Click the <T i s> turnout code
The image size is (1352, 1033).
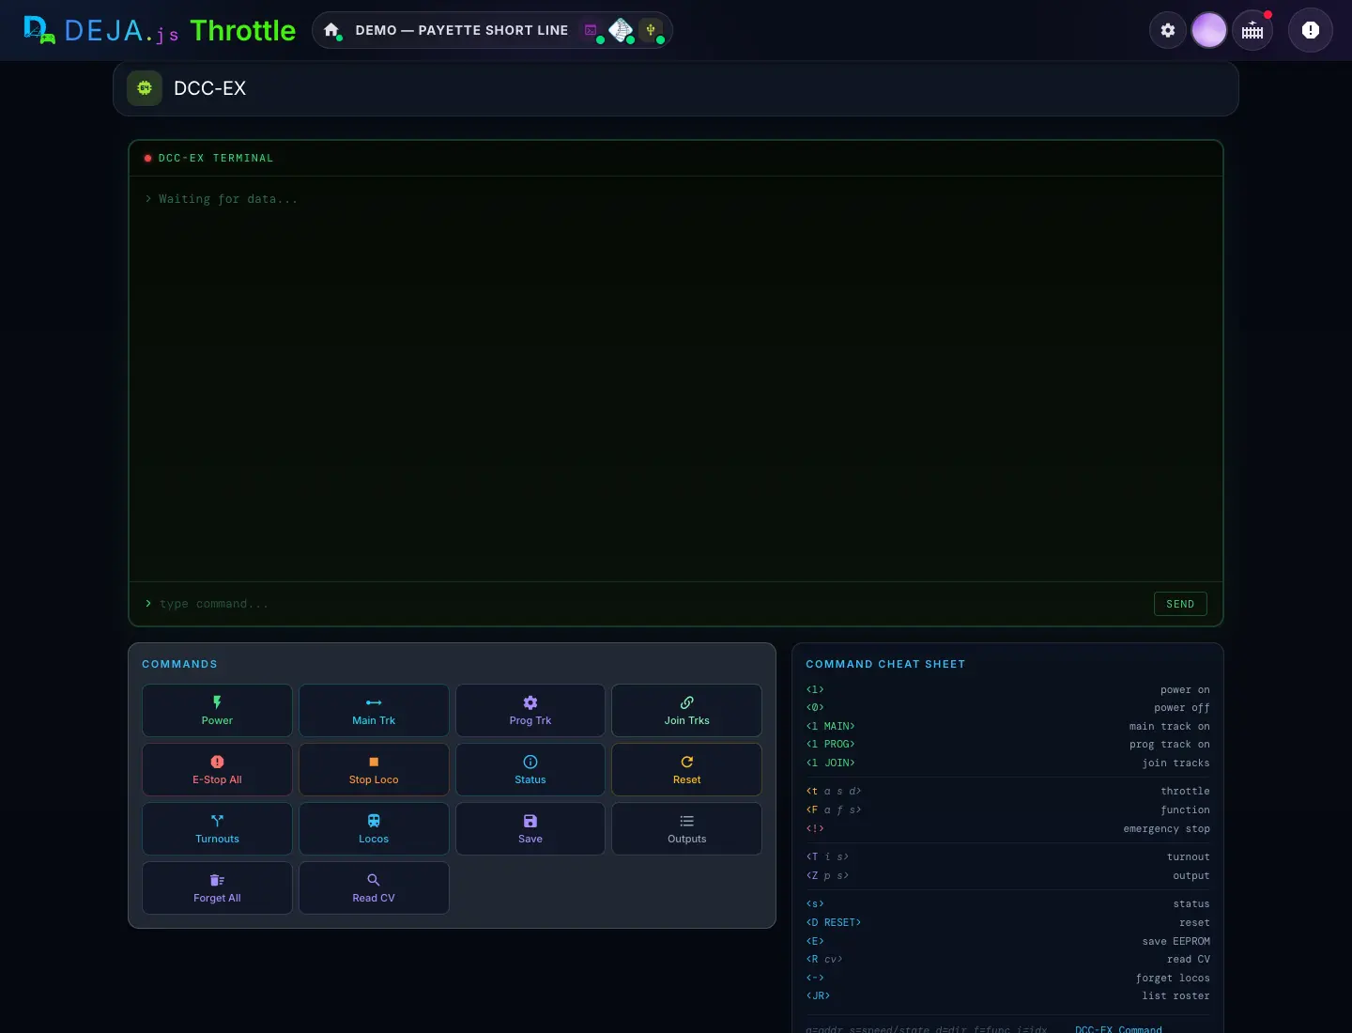827,856
